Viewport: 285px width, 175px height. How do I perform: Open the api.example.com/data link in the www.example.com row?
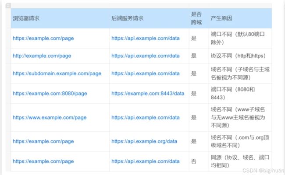click(146, 118)
